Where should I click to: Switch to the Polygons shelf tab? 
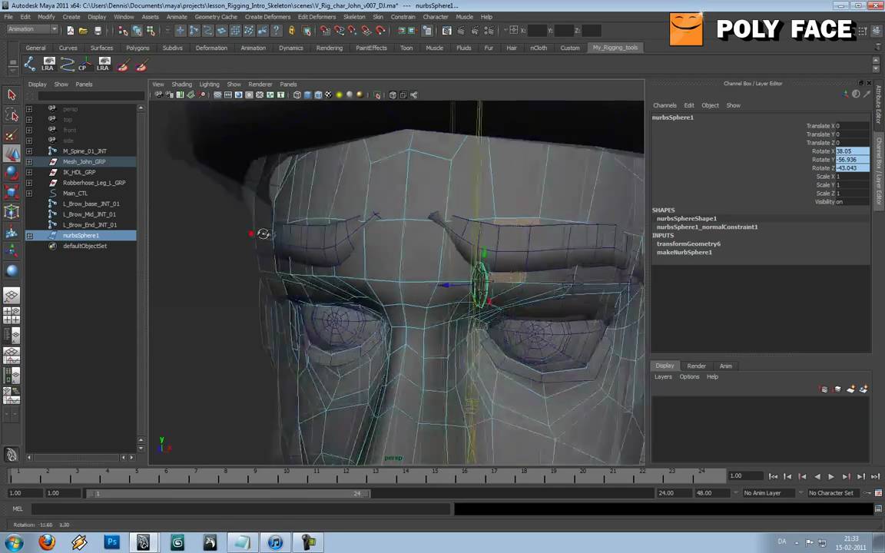point(137,47)
